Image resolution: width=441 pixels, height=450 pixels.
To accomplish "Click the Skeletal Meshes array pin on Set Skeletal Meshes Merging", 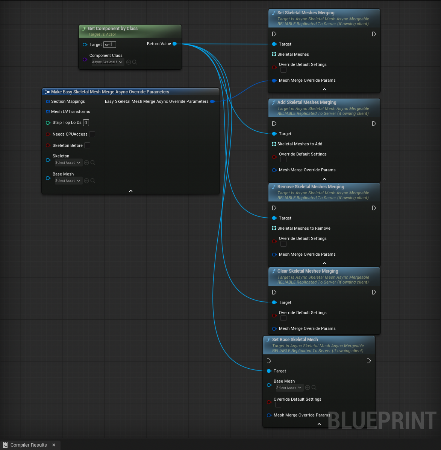I will 274,54.
